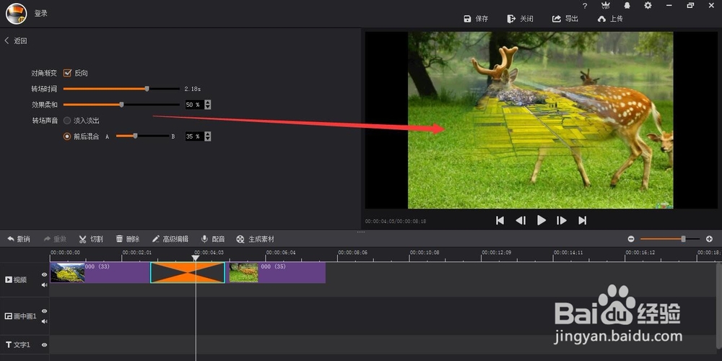Click the 导出 export button
Image resolution: width=722 pixels, height=361 pixels.
[x=565, y=19]
